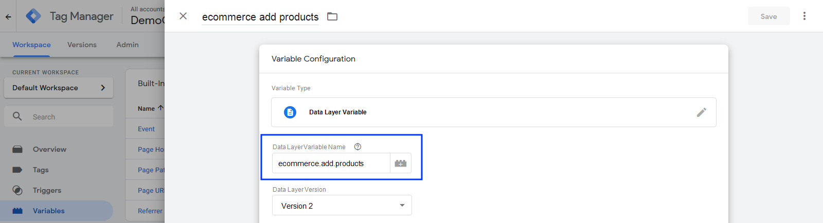The width and height of the screenshot is (823, 223).
Task: Go to Triggers in the sidebar
Action: (x=47, y=190)
